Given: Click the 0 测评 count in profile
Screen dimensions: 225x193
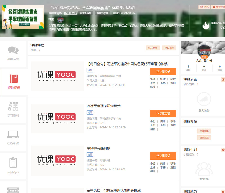Looking at the screenshot, I should (204, 68).
